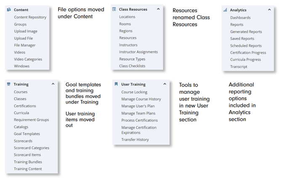Click the Analytics bar chart icon
The height and width of the screenshot is (178, 282).
click(225, 10)
